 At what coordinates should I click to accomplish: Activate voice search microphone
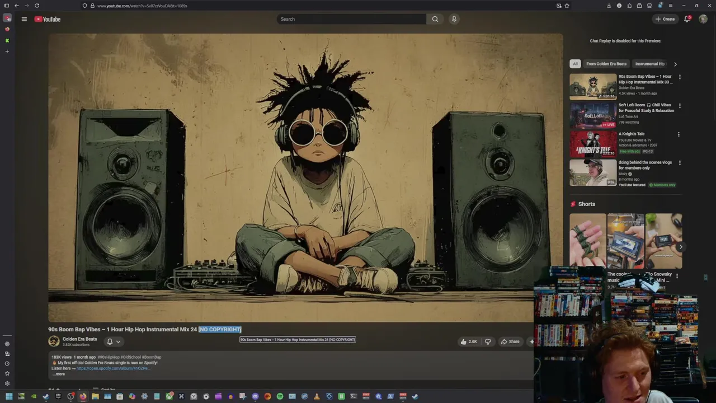[454, 19]
